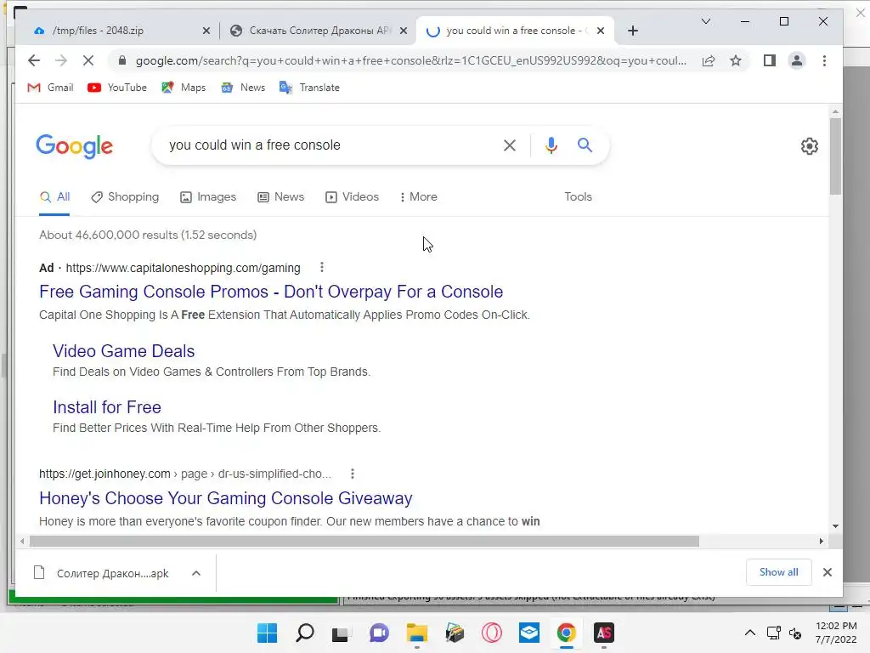Viewport: 870px width, 653px height.
Task: Stop page loading with the X button
Action: (88, 60)
